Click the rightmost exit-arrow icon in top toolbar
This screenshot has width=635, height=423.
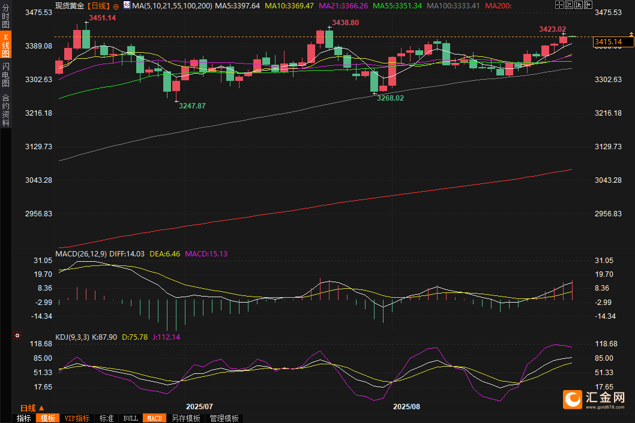[589, 5]
